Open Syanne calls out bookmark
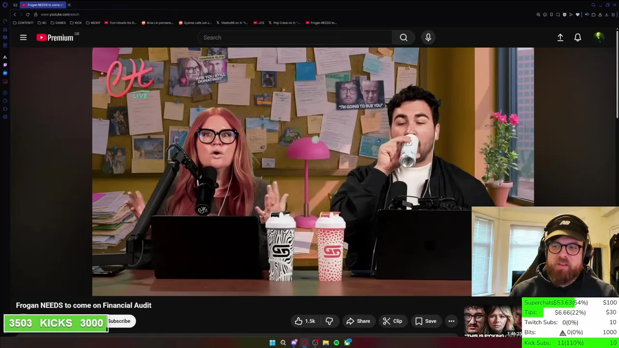This screenshot has height=348, width=619. [195, 23]
